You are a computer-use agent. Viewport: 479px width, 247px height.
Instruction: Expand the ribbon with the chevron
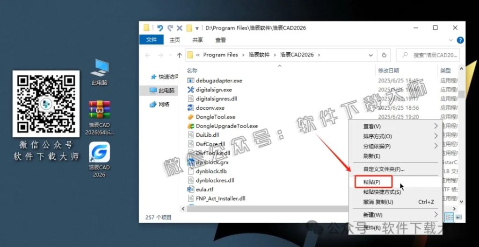click(x=451, y=40)
